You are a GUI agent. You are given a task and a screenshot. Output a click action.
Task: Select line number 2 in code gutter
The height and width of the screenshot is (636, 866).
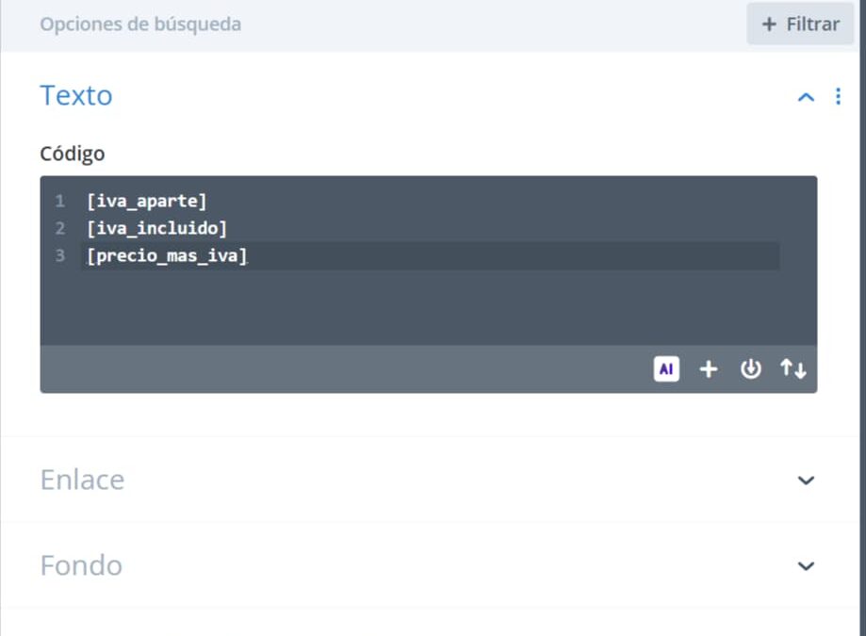(59, 228)
